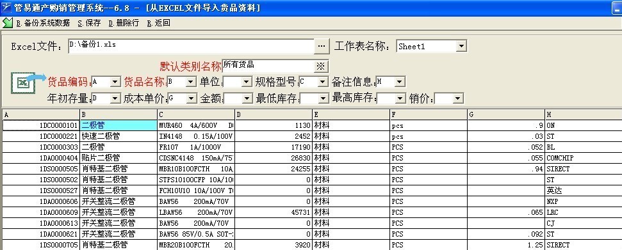Image resolution: width=622 pixels, height=250 pixels.
Task: Click the STPS10100CFP spec cell
Action: [x=196, y=180]
